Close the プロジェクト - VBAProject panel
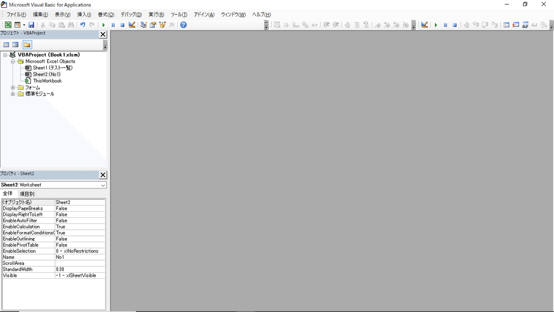554x312 pixels. [x=103, y=34]
